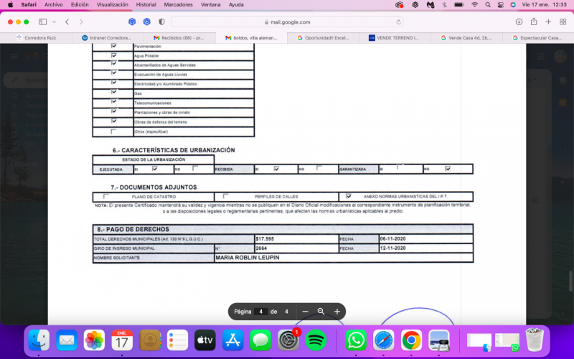574x359 pixels.
Task: Go back to previous page
Action: coord(67,22)
